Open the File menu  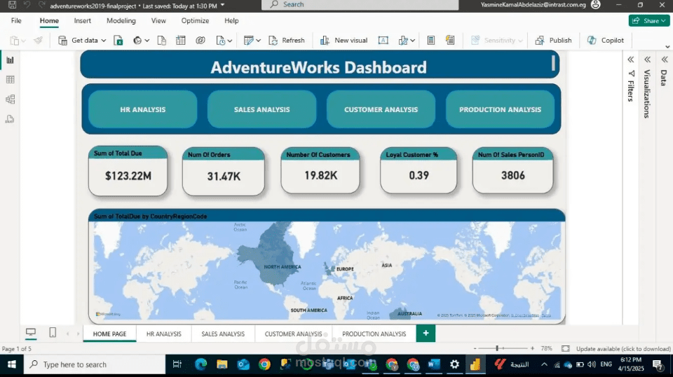tap(16, 20)
